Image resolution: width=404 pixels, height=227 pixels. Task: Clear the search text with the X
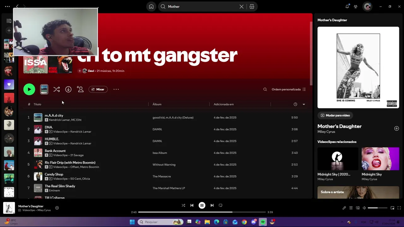(241, 7)
